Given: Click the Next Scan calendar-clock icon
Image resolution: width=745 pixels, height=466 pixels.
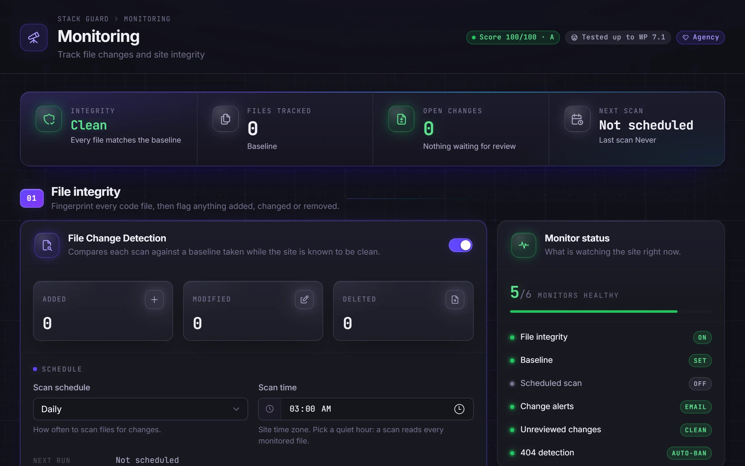Looking at the screenshot, I should pos(577,119).
